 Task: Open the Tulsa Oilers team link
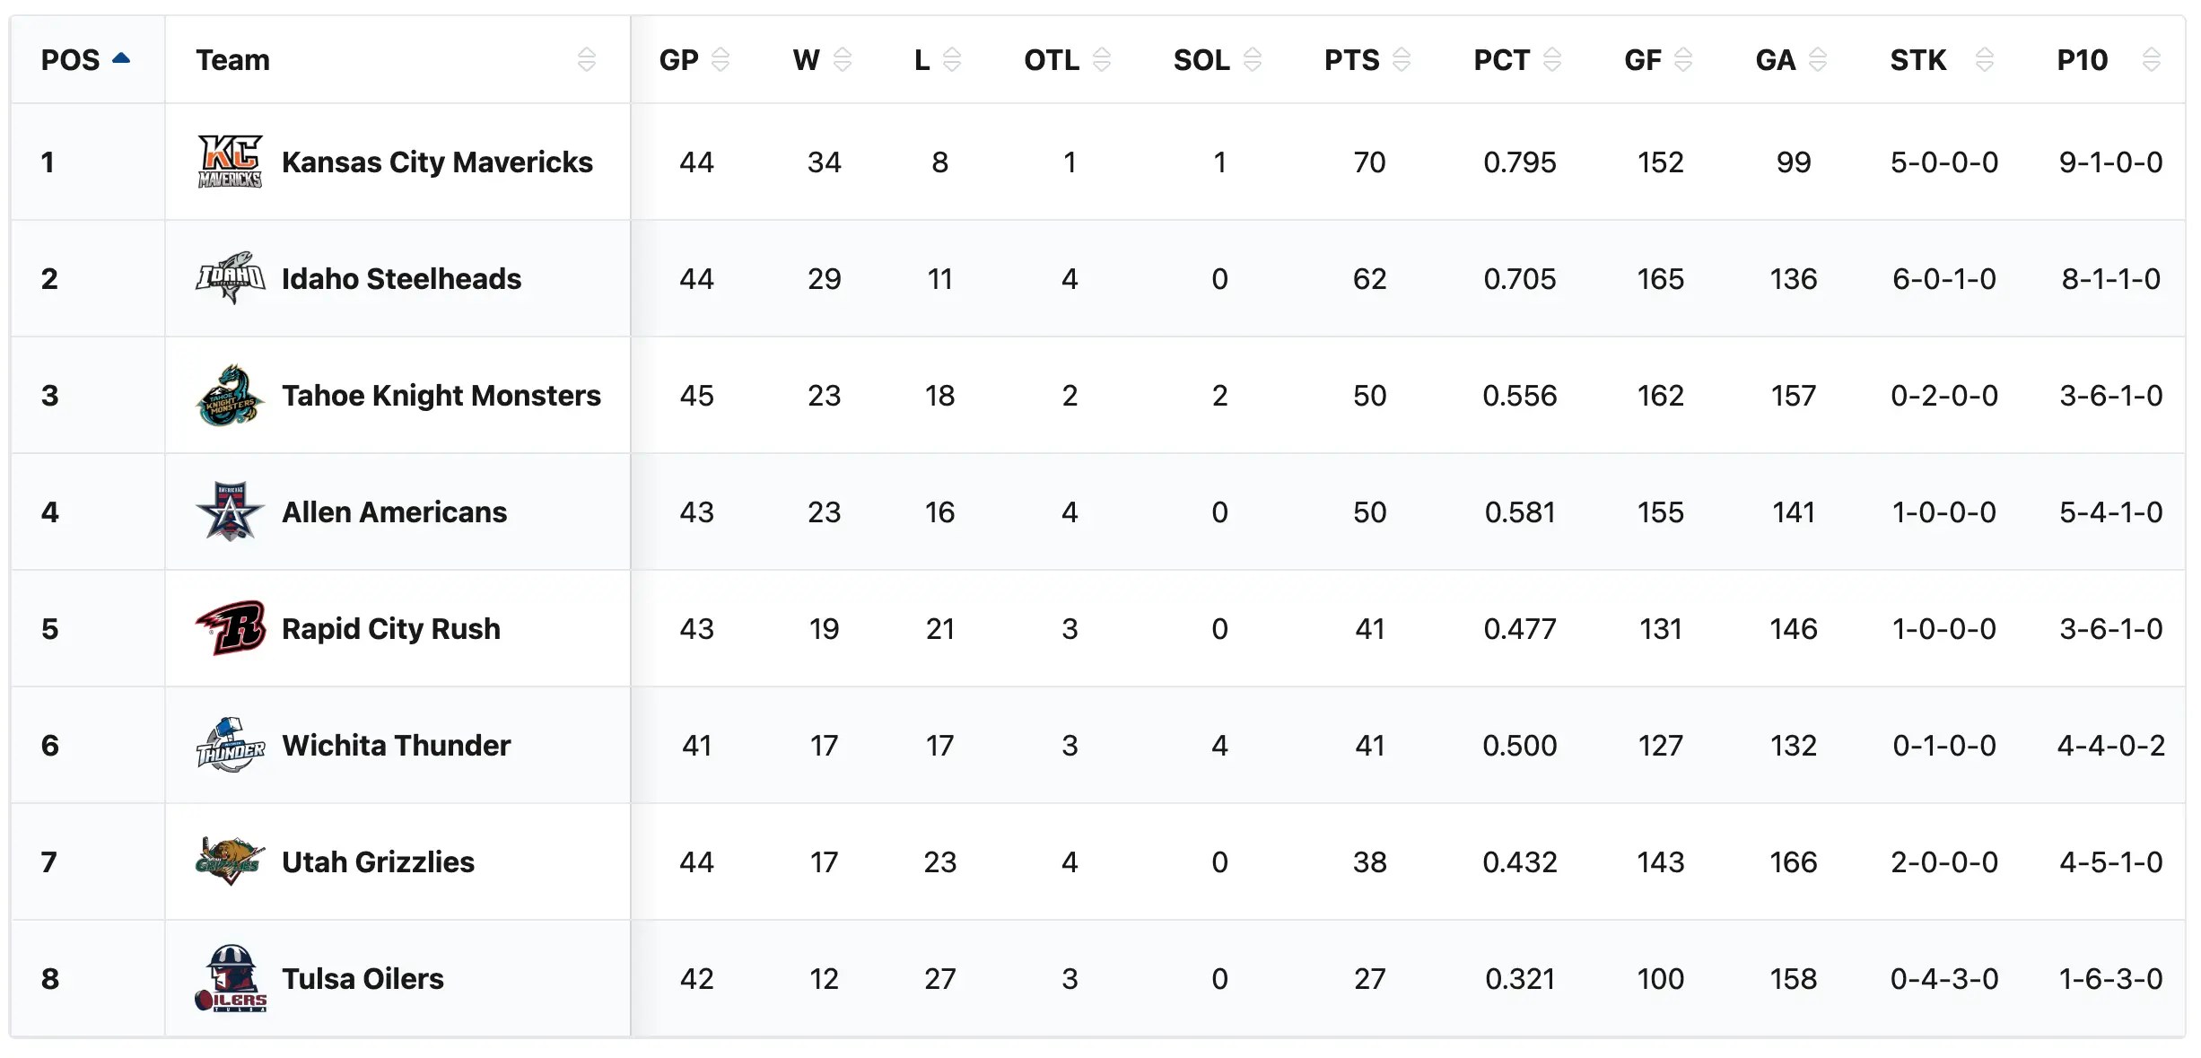pos(362,979)
